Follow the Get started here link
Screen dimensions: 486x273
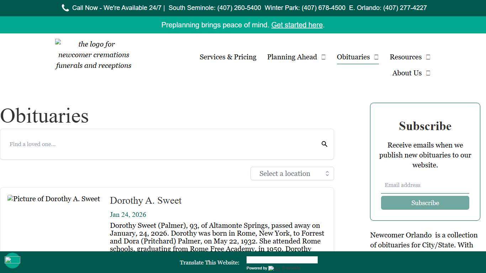tap(297, 25)
